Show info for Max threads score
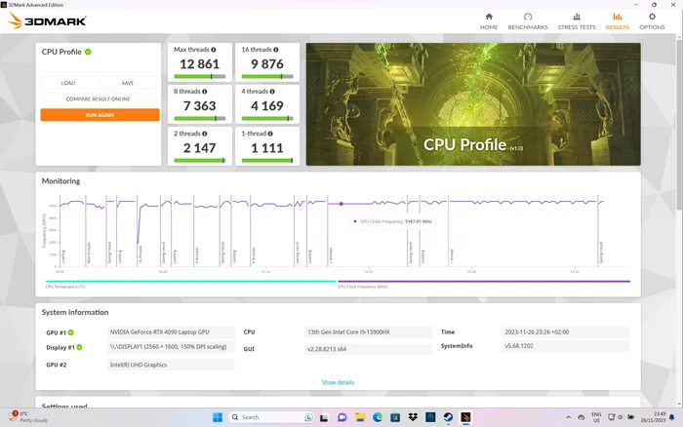 click(x=214, y=50)
